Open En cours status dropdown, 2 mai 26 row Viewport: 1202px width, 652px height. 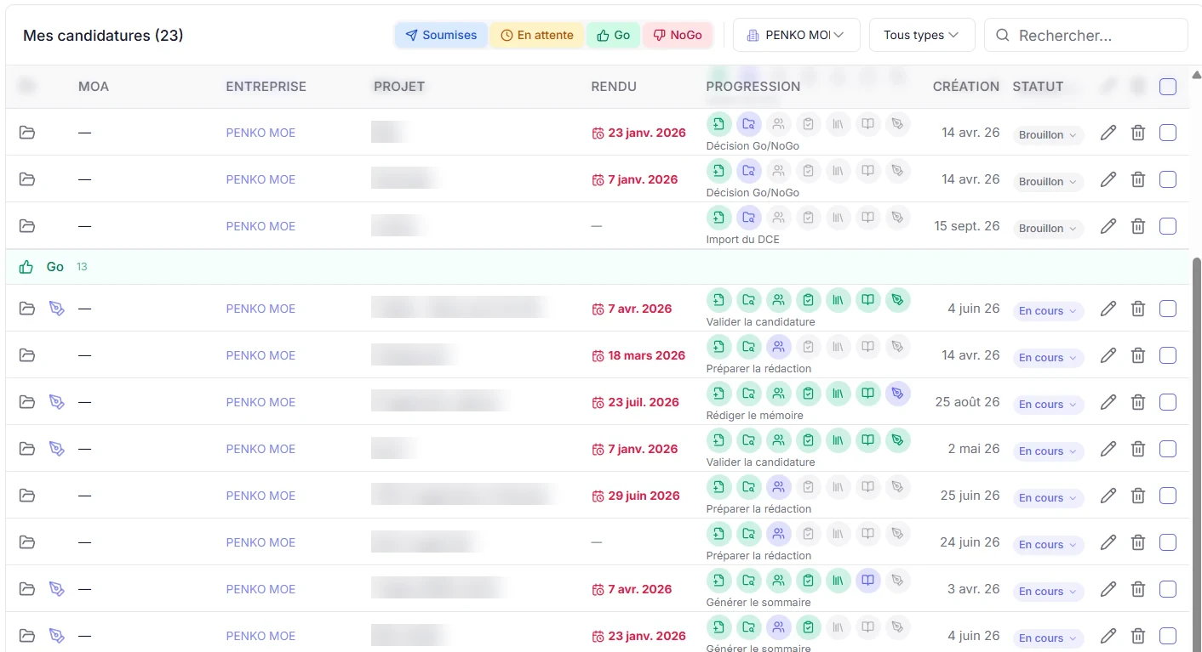tap(1048, 451)
